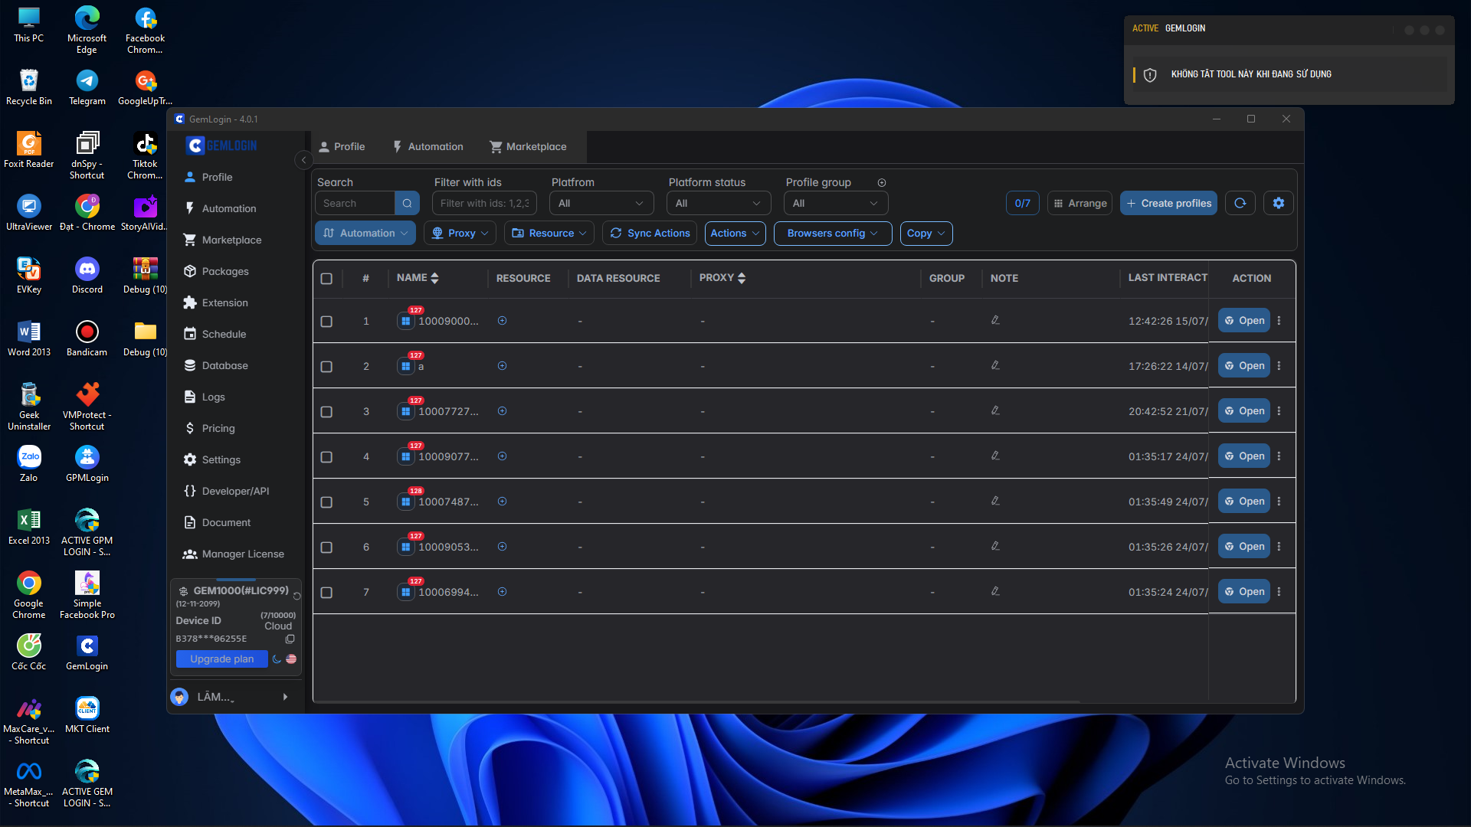Image resolution: width=1471 pixels, height=827 pixels.
Task: Open the Resource dropdown button
Action: 549,233
